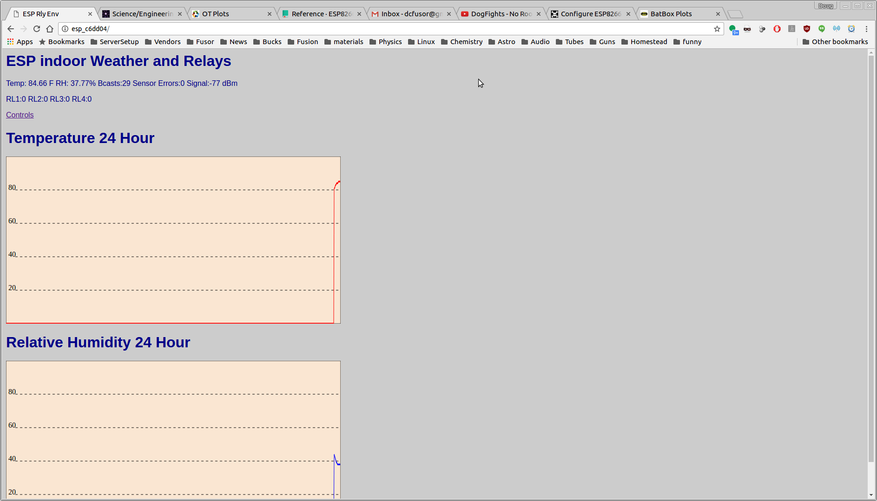Open the Fusion bookmark folder
877x501 pixels.
click(x=303, y=42)
